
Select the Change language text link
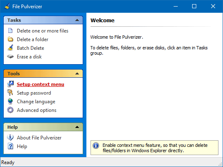[36, 102]
